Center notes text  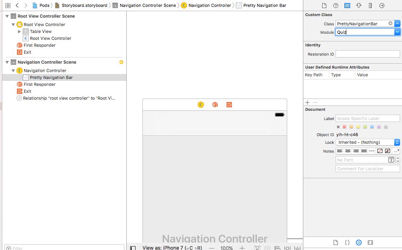(x=347, y=151)
